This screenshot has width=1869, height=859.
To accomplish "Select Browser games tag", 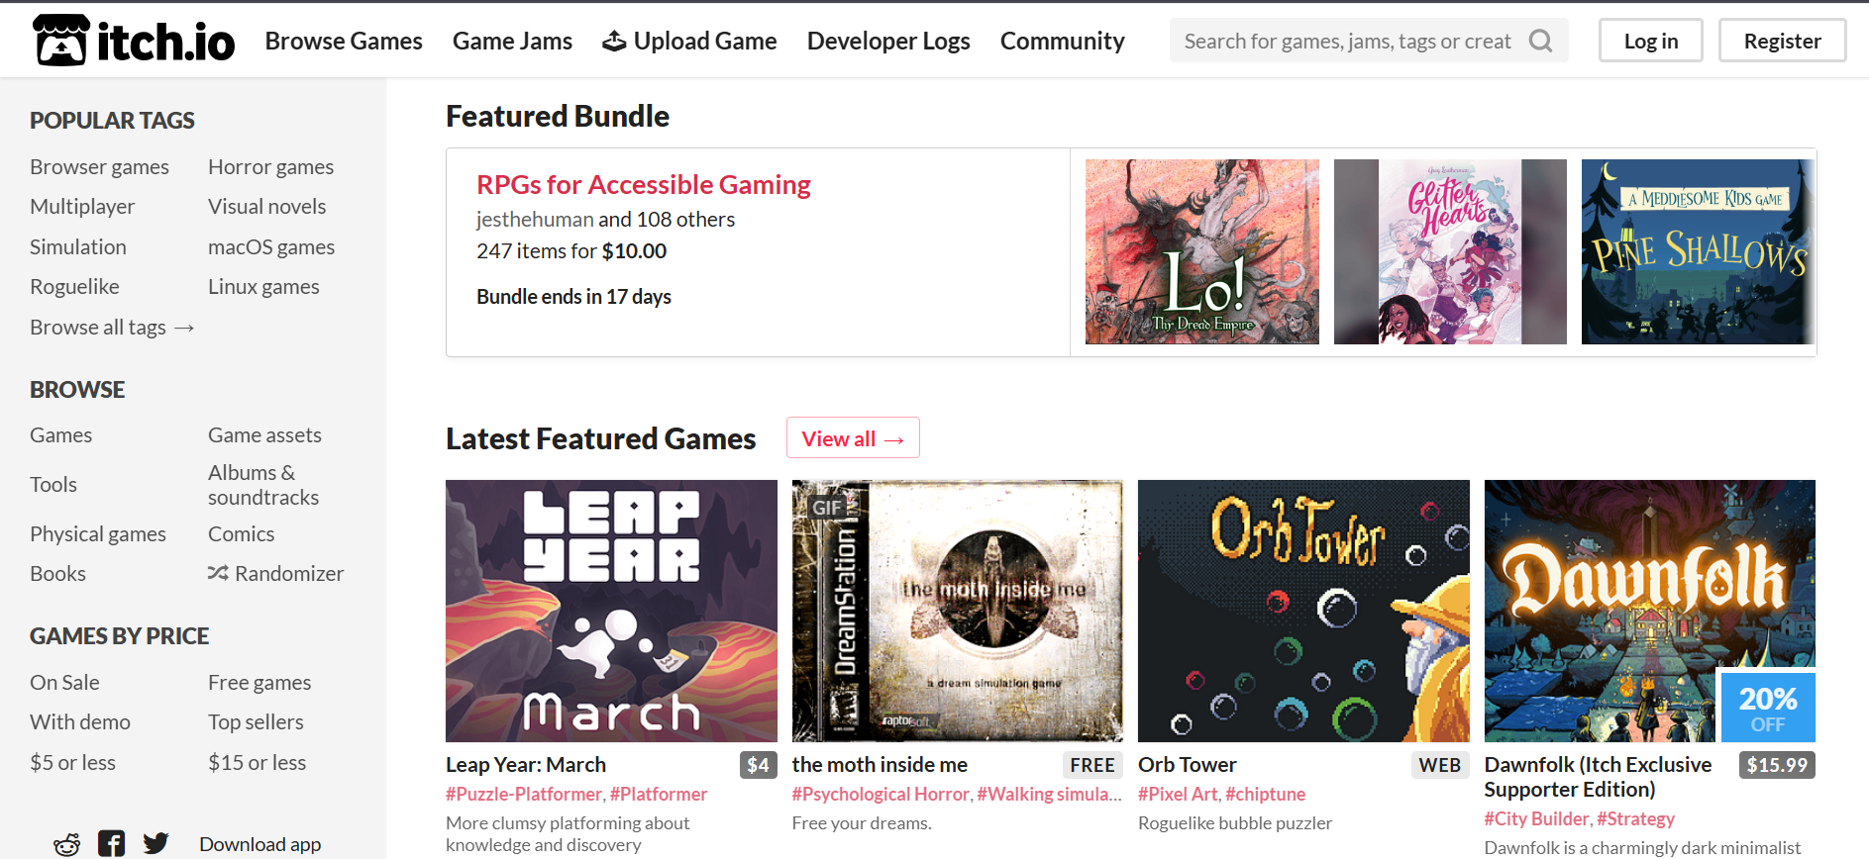I will [x=99, y=167].
